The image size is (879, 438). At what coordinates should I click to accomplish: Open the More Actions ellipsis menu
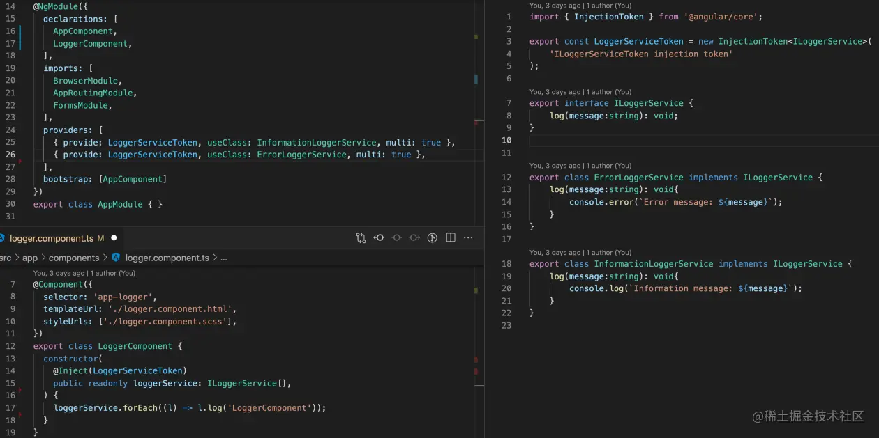468,237
